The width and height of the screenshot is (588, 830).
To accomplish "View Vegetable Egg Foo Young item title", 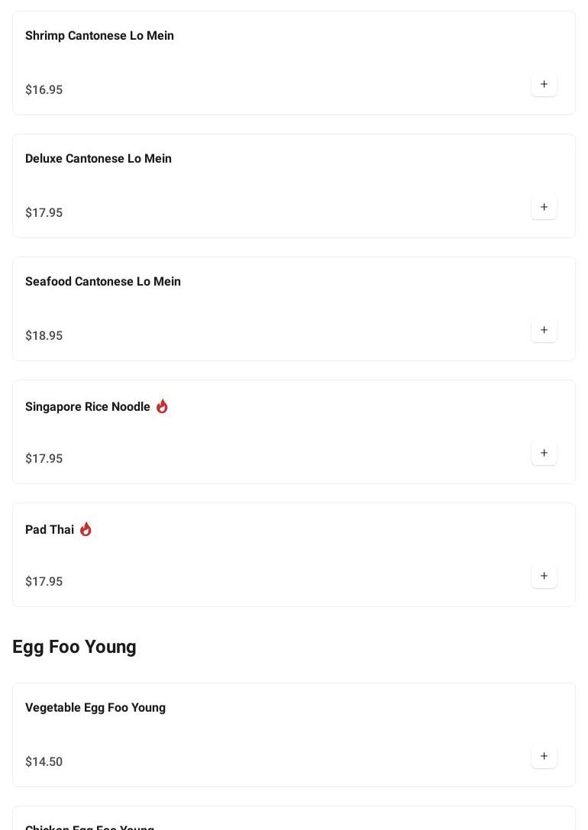I will tap(95, 708).
